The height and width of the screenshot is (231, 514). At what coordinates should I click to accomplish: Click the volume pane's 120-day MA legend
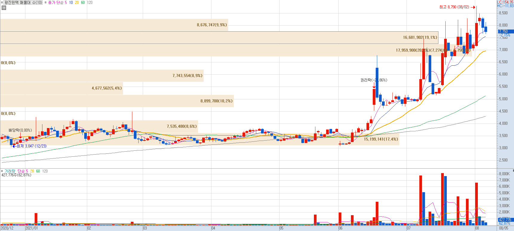click(x=45, y=171)
